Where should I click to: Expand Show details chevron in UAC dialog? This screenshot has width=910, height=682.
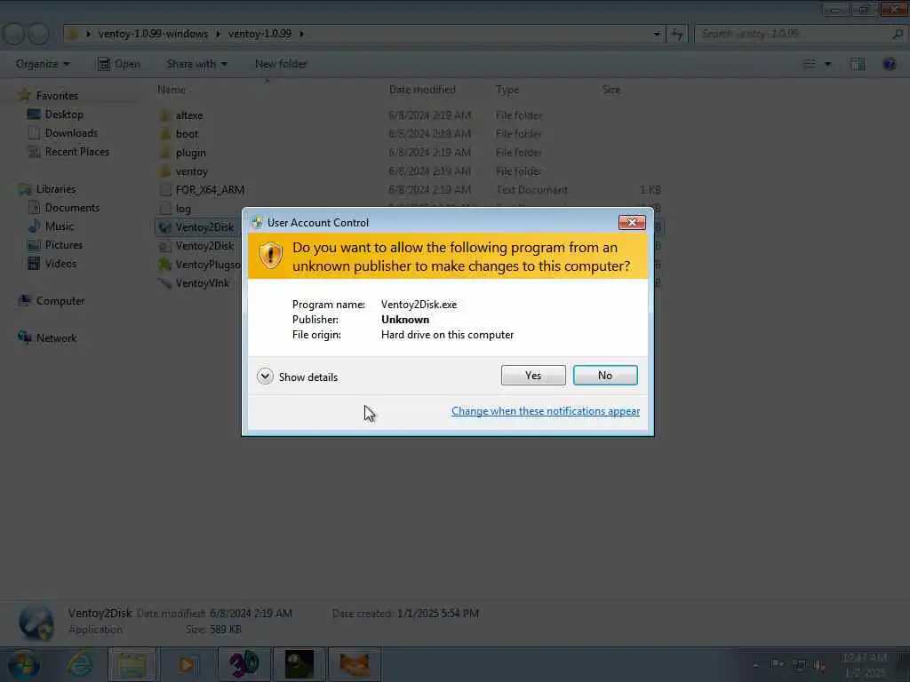pos(265,377)
